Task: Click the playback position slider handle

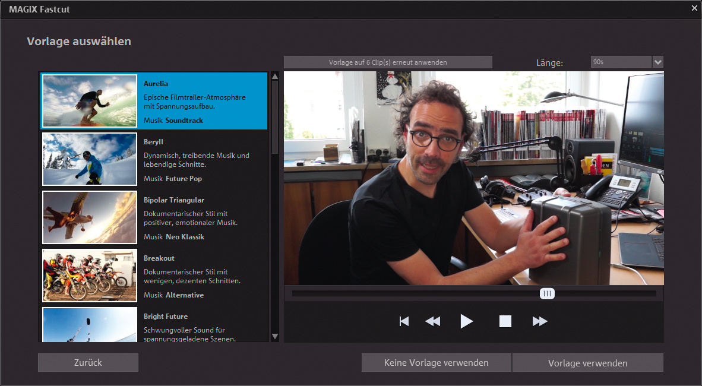Action: [x=546, y=294]
